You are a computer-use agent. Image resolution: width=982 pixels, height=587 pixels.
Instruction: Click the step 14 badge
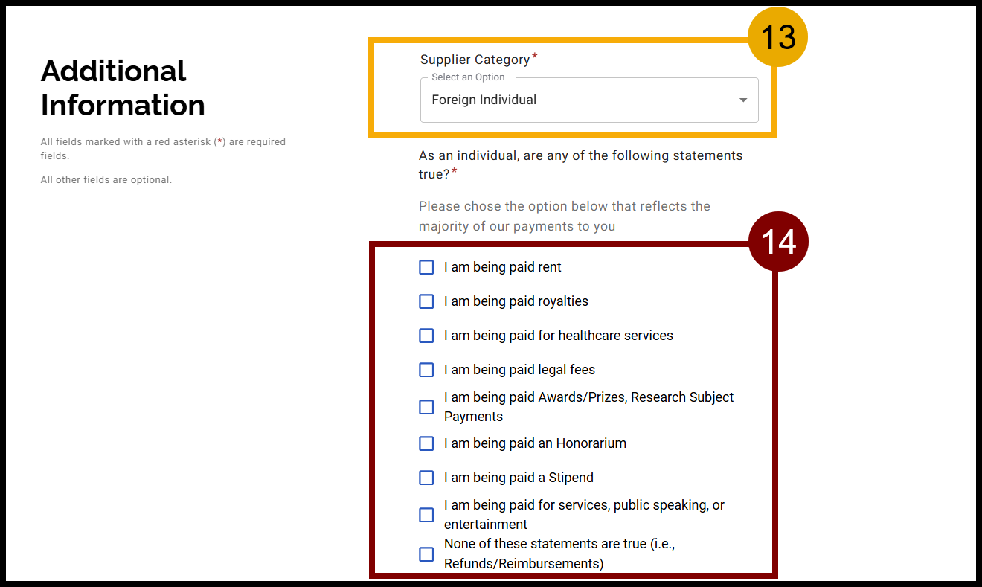point(779,240)
